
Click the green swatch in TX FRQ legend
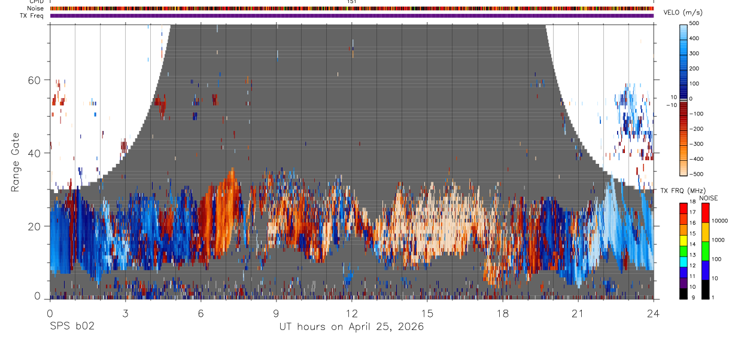683,251
